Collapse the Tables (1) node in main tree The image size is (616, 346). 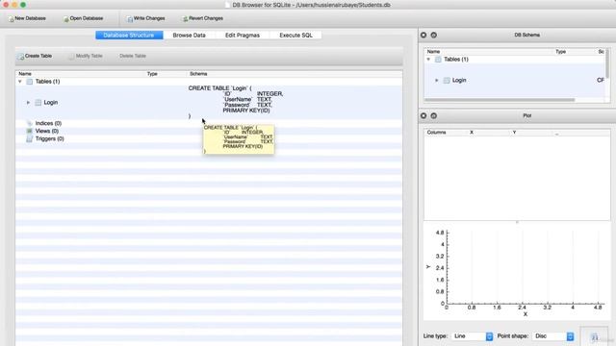[x=20, y=82]
